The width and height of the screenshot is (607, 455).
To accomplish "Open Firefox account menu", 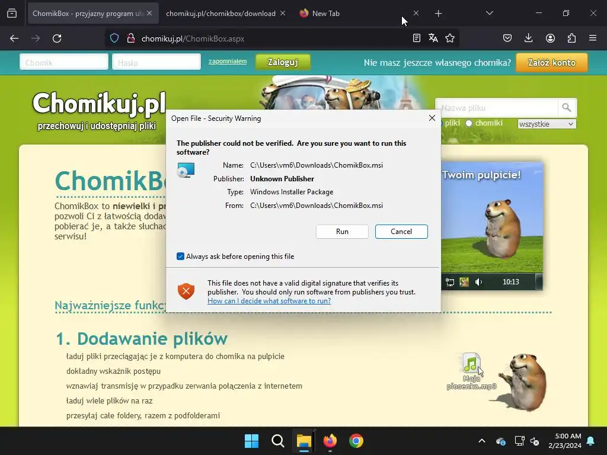I will 550,39.
